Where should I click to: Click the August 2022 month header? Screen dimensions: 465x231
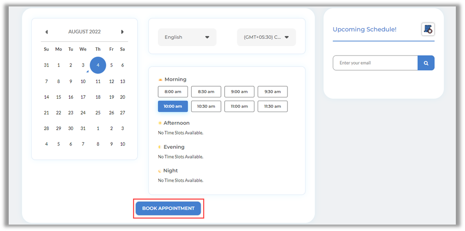click(x=84, y=32)
